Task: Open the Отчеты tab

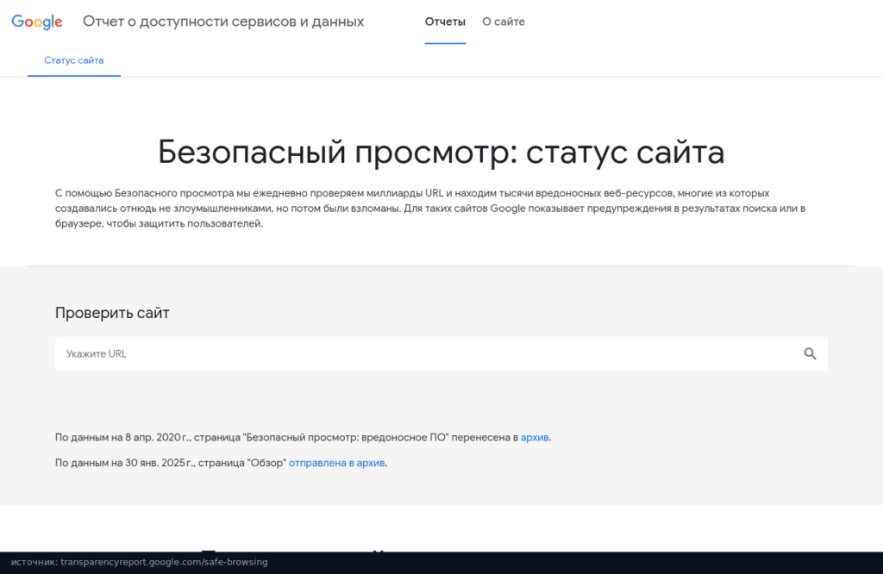Action: pyautogui.click(x=445, y=22)
